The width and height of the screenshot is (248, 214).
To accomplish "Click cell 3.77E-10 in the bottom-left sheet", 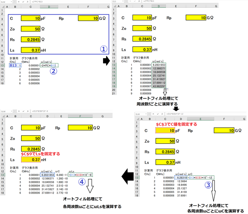I will pos(62,193).
